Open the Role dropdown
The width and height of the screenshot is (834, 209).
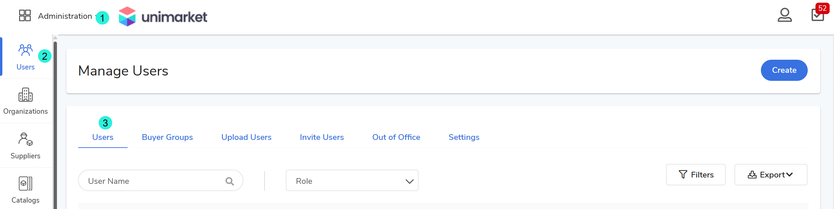(352, 181)
